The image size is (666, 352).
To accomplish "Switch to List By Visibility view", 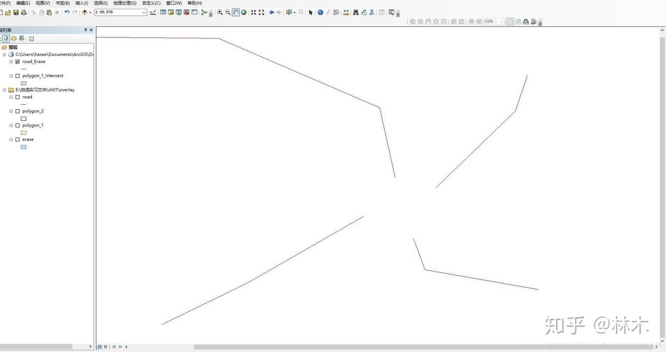I will tap(22, 38).
